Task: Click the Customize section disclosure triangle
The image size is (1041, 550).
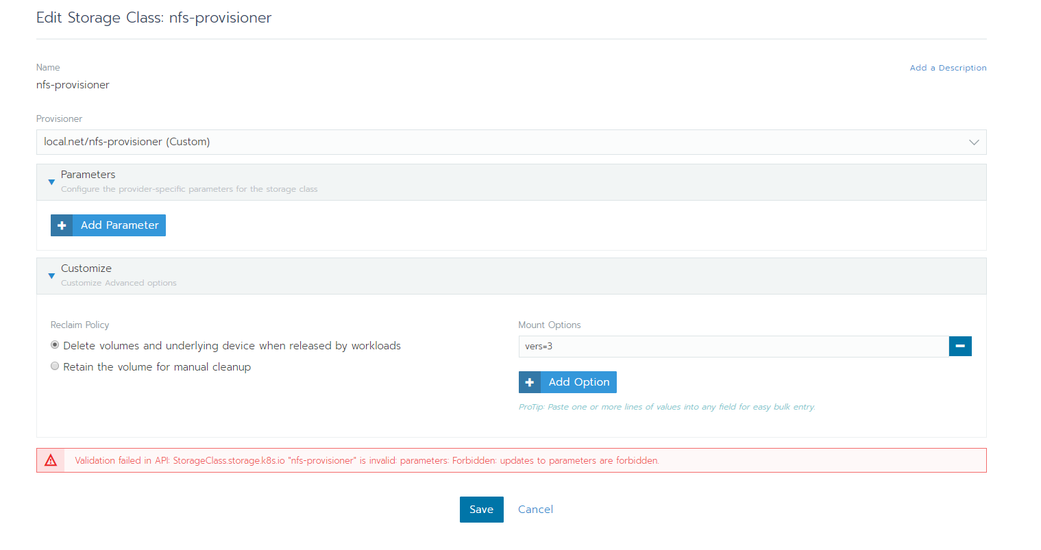Action: pos(51,275)
